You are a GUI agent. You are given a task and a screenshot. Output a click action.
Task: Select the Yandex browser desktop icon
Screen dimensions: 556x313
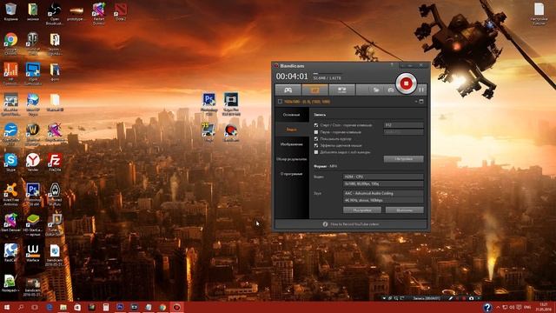coord(33,163)
